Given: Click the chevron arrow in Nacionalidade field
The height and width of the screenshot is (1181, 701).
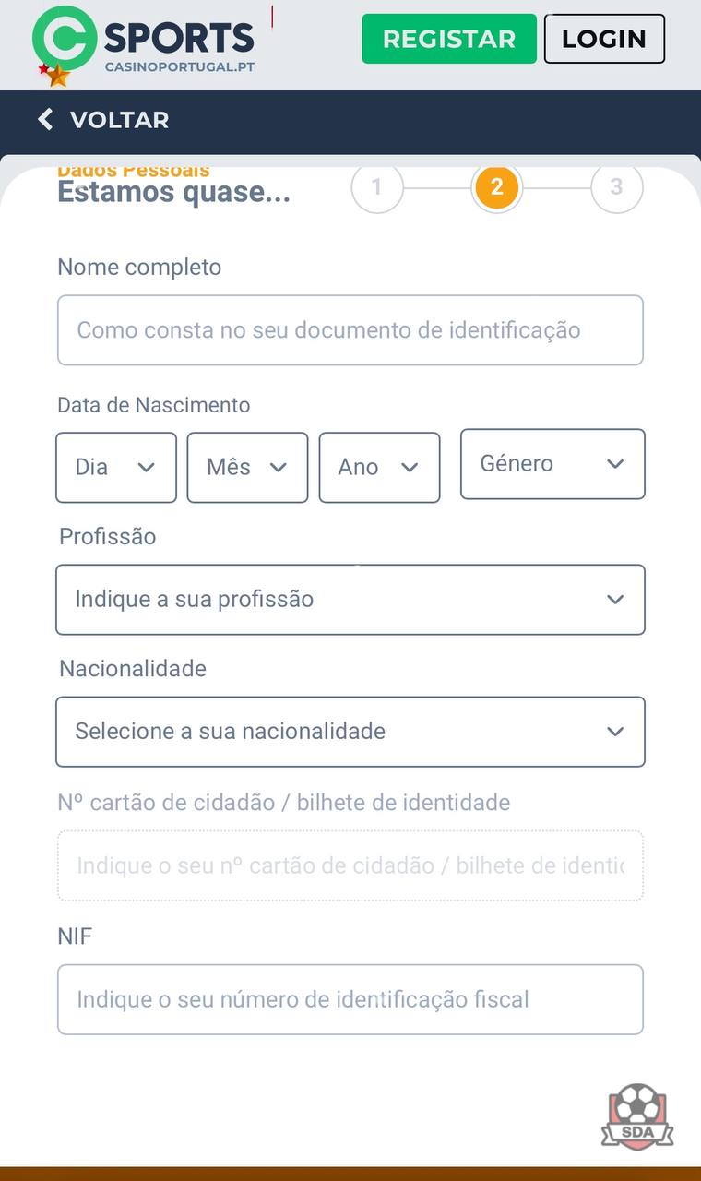Looking at the screenshot, I should pos(615,732).
